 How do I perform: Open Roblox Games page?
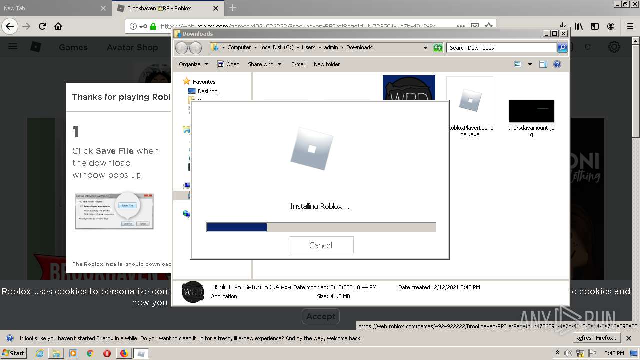pos(73,47)
